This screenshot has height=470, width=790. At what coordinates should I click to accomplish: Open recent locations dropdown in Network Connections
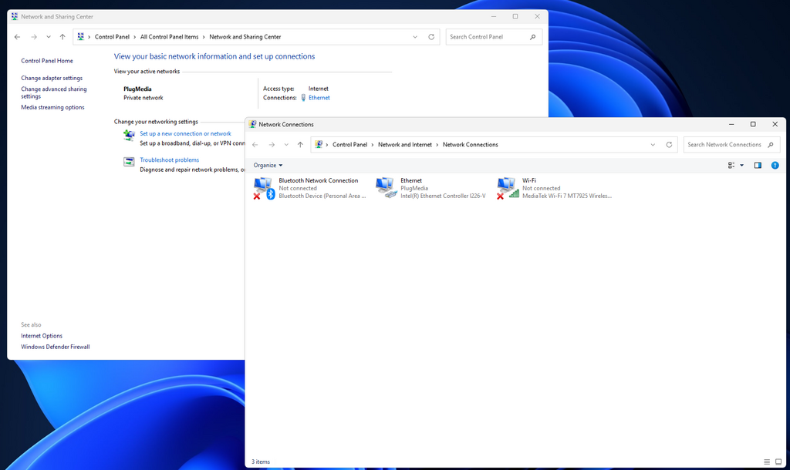pyautogui.click(x=286, y=145)
